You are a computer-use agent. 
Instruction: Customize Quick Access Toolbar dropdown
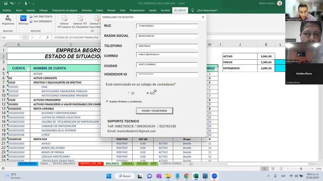click(x=33, y=4)
